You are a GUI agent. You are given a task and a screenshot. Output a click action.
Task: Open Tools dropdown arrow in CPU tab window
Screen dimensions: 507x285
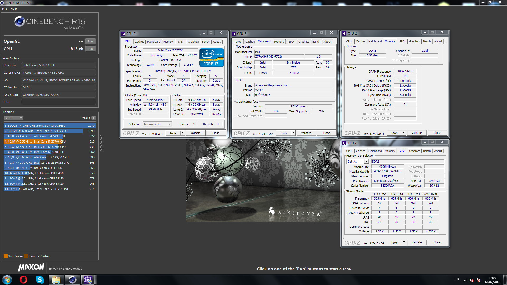tap(182, 133)
